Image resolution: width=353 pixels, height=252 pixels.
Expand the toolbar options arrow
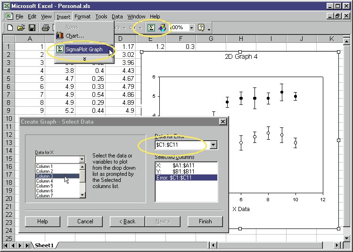[209, 30]
